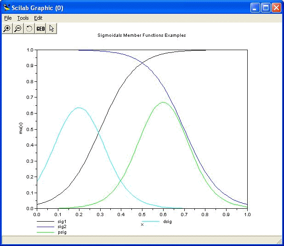Click the 'mu(x)' y-axis label

(21, 128)
